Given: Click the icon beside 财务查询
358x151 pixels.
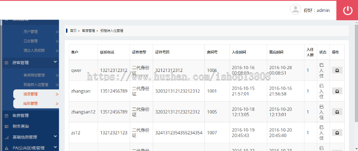Looking at the screenshot, I should click(x=6, y=126).
